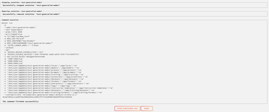Select the --runtime=nvidia image line
The width and height of the screenshot is (269, 112).
click(x=41, y=95)
